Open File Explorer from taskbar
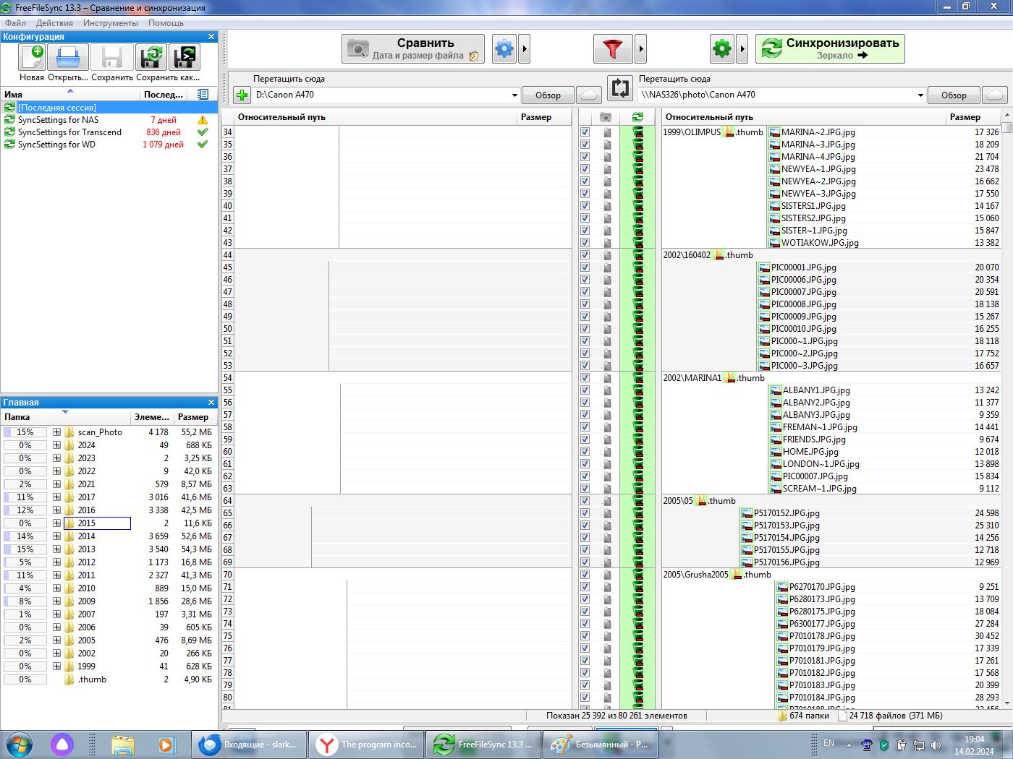The width and height of the screenshot is (1013, 759). [x=123, y=745]
